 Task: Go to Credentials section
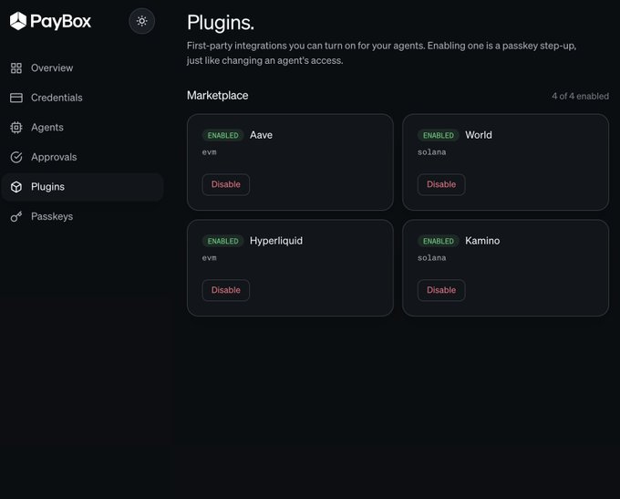point(82,98)
